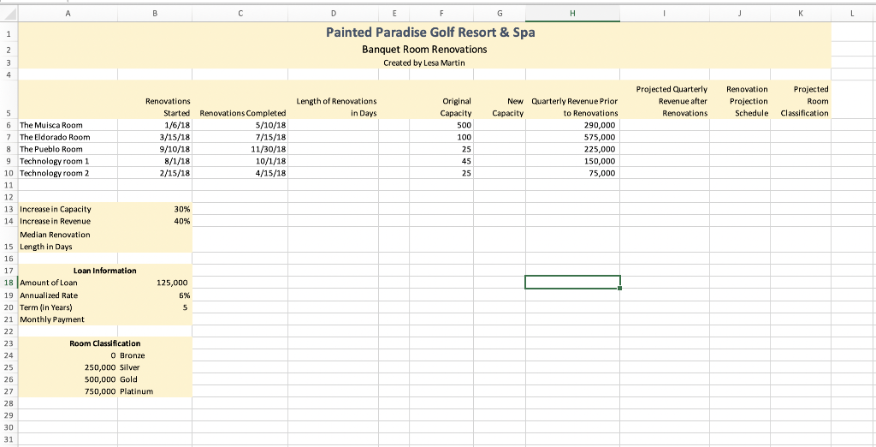Select the 75,000 quarterly revenue cell
Viewport: 876px width, 447px height.
pos(572,174)
